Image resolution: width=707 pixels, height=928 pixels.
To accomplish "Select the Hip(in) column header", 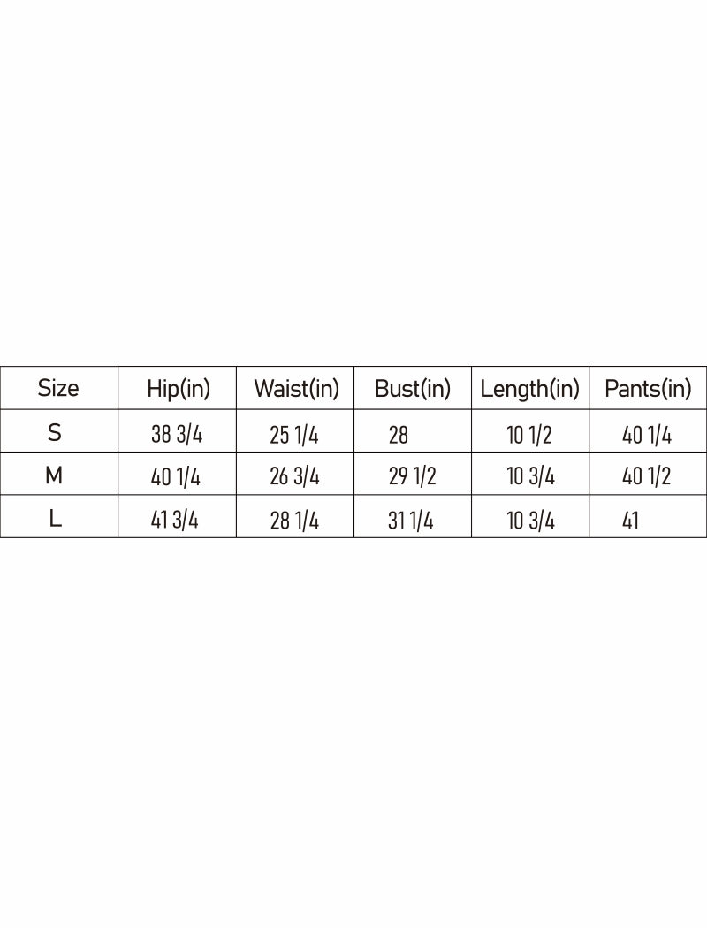I will (179, 389).
